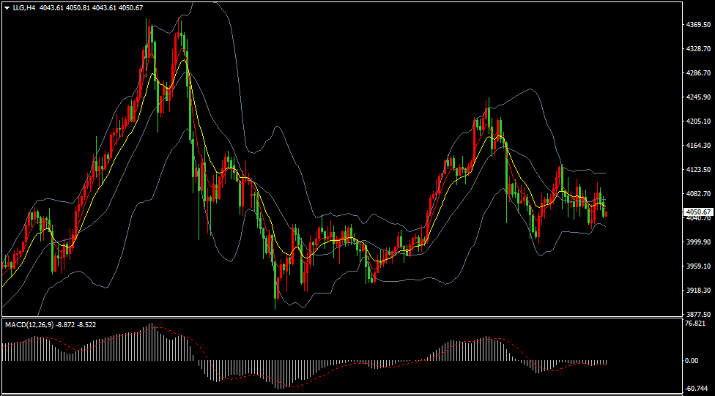Click the 76.821 MACD scale value
715x396 pixels.
pyautogui.click(x=695, y=324)
